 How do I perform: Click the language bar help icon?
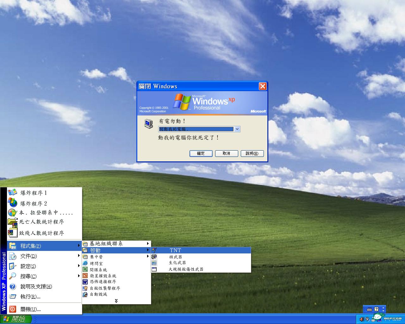point(376,309)
